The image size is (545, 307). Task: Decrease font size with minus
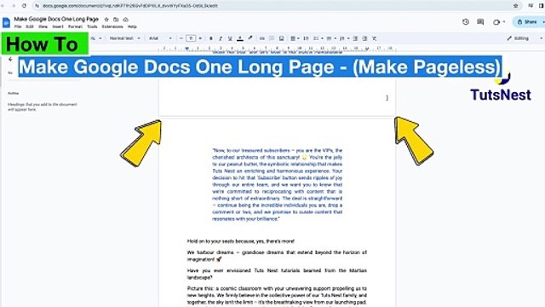pyautogui.click(x=181, y=38)
